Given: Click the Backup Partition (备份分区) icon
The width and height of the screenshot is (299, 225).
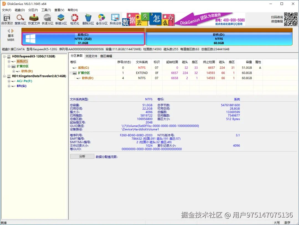Looking at the screenshot, I should [x=102, y=19].
